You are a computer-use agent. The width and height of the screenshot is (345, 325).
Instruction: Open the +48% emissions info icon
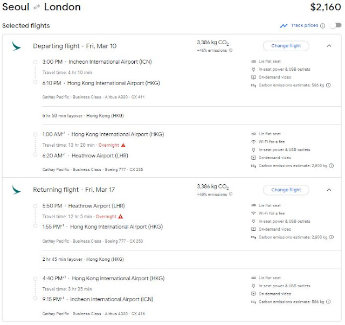pyautogui.click(x=231, y=195)
